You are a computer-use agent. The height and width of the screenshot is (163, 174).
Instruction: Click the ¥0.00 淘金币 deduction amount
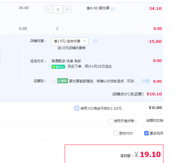155,108
